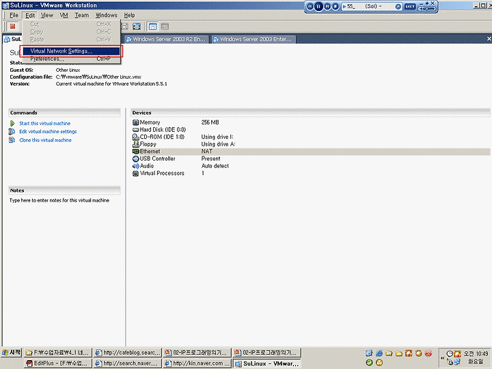
Task: Select the USB Controller device icon
Action: (135, 159)
